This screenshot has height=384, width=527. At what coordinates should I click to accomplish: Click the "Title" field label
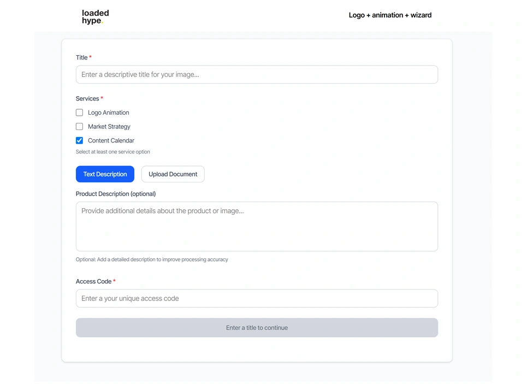point(82,57)
